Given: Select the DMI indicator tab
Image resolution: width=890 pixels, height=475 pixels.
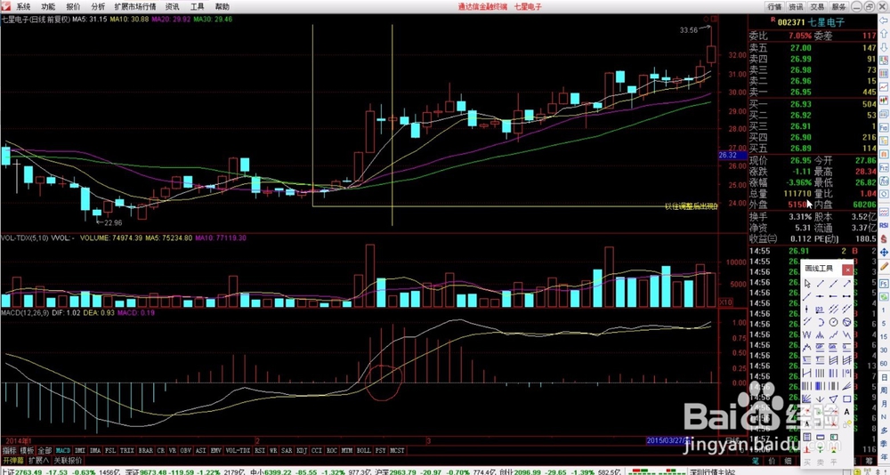Looking at the screenshot, I should (x=80, y=450).
